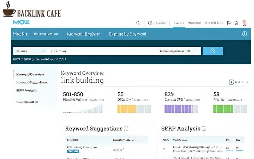Open Keyword Suggestions in the sidebar
The width and height of the screenshot is (254, 159).
(x=31, y=82)
